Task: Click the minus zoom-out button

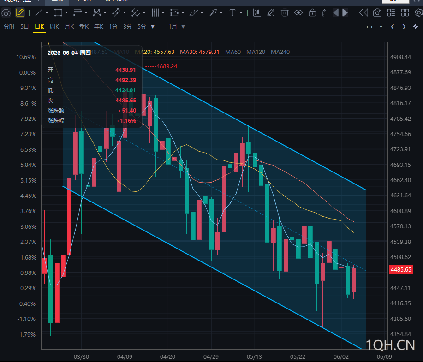Action: [x=381, y=26]
